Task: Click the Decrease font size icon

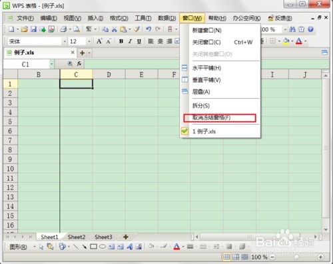Action: pos(109,41)
